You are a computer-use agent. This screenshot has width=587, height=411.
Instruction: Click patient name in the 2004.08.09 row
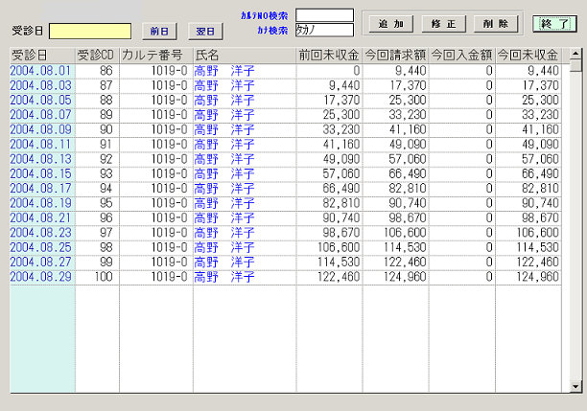pyautogui.click(x=223, y=129)
